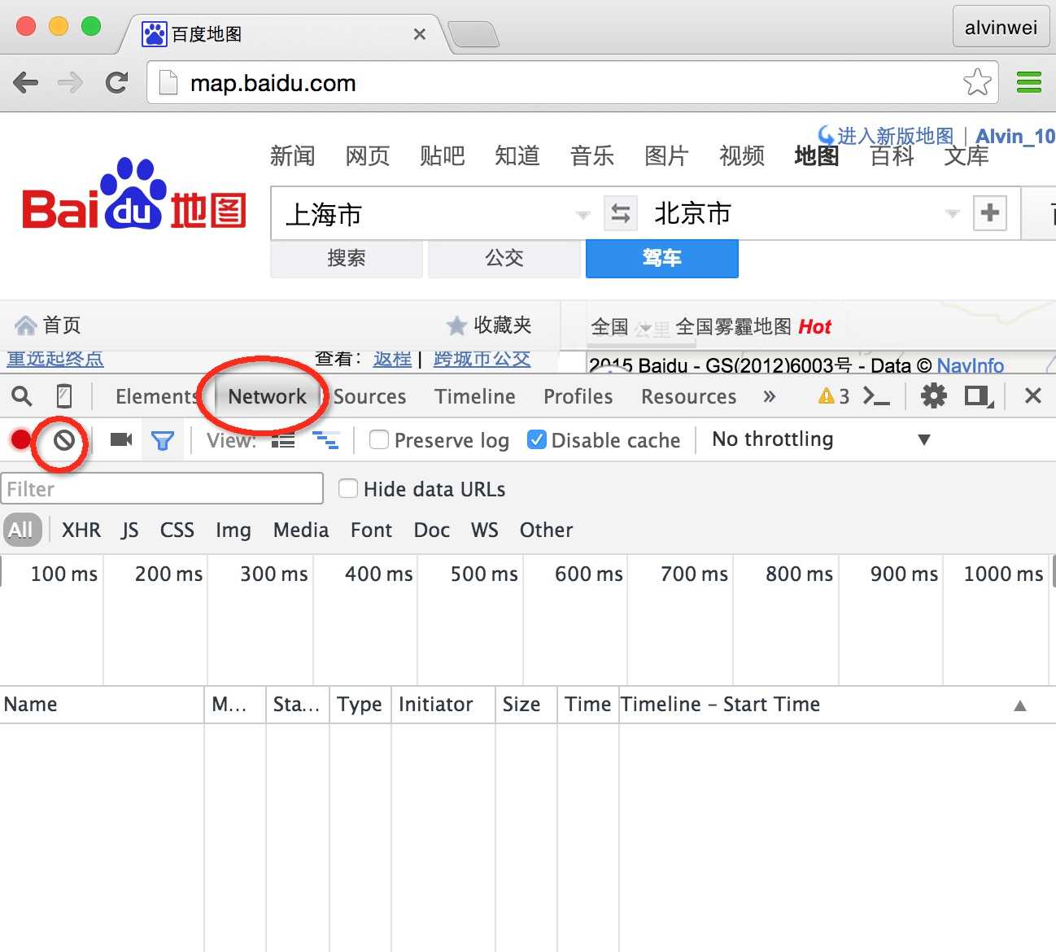Viewport: 1056px width, 952px height.
Task: Filter requests by Other
Action: pyautogui.click(x=547, y=530)
